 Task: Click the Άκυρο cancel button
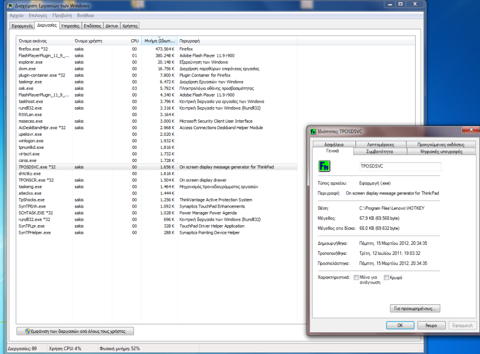tap(431, 325)
